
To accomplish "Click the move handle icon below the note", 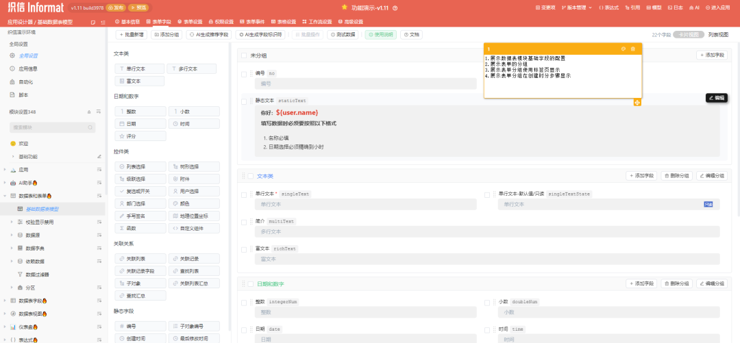I will click(x=637, y=102).
